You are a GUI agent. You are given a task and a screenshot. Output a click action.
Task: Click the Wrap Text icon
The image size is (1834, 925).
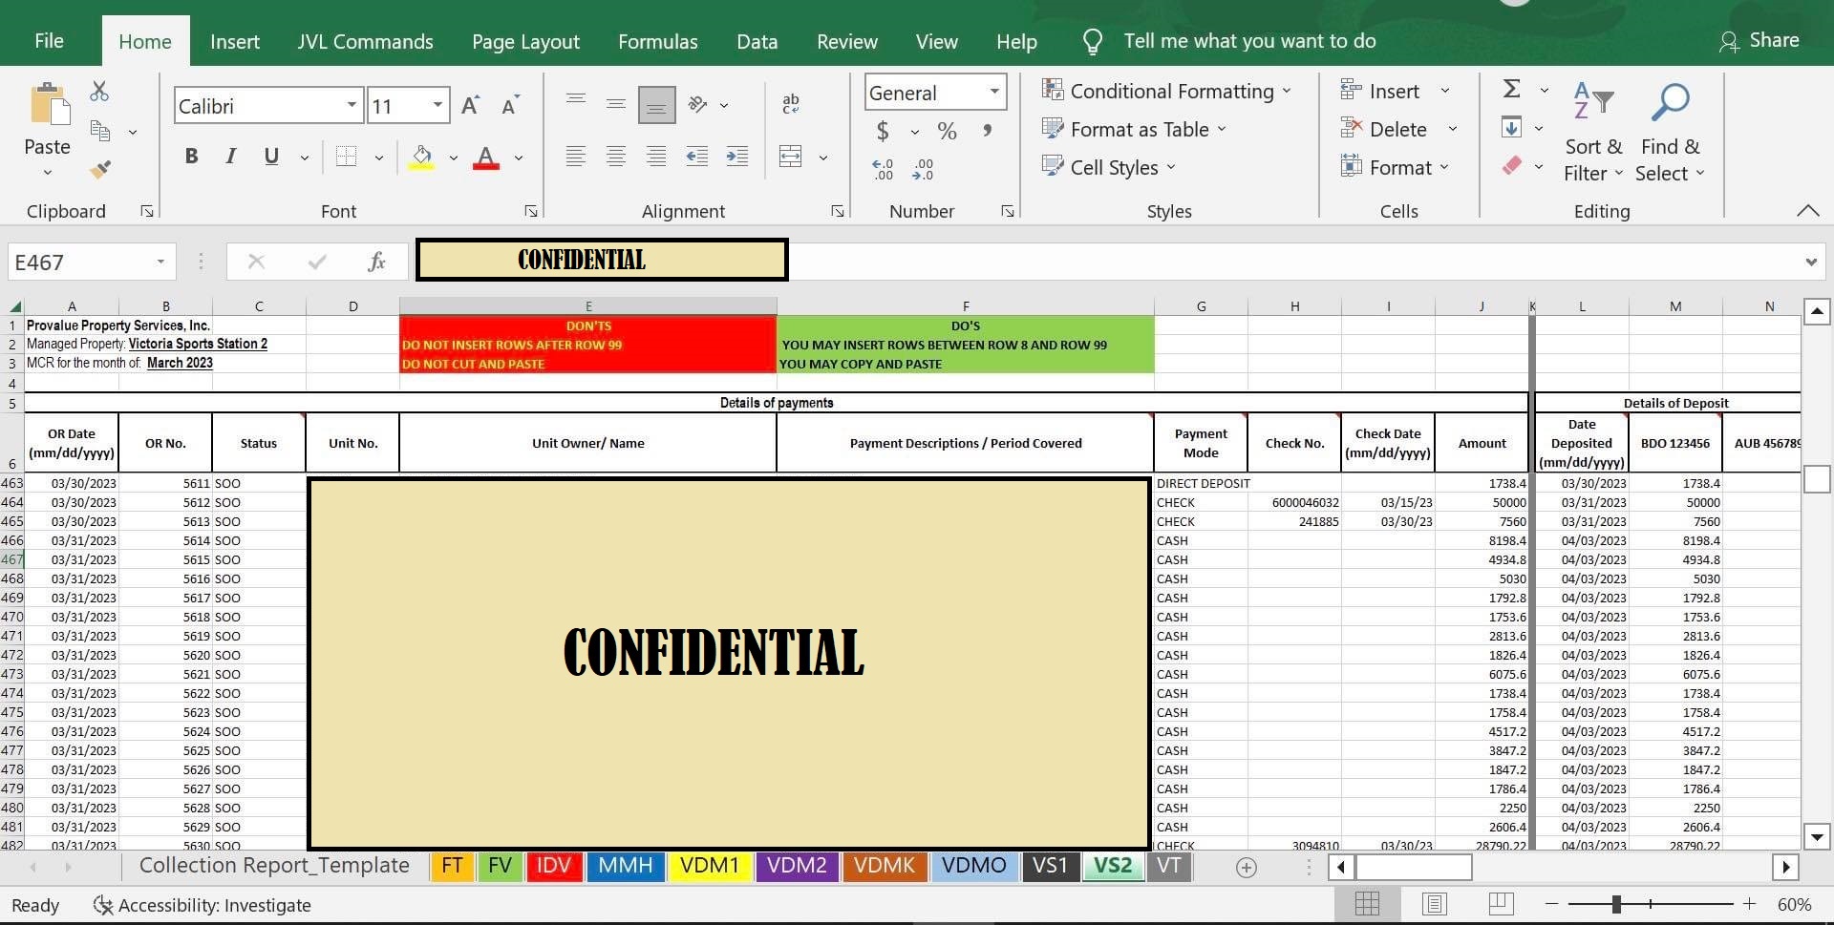pos(791,104)
